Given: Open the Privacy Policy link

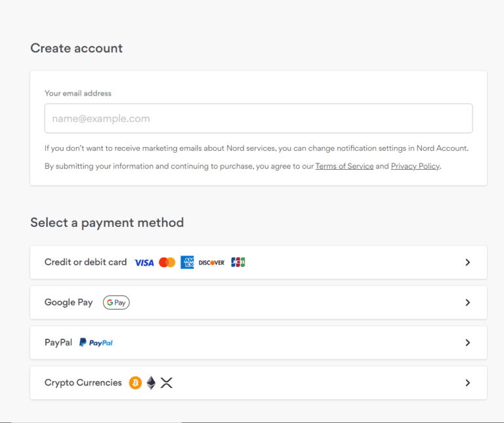Looking at the screenshot, I should point(415,167).
